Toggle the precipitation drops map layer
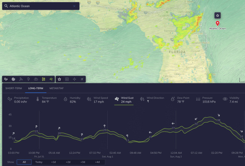The width and height of the screenshot is (245, 166). [6, 79]
